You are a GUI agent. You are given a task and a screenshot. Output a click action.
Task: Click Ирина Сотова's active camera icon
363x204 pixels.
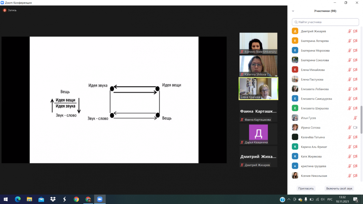[x=355, y=127]
